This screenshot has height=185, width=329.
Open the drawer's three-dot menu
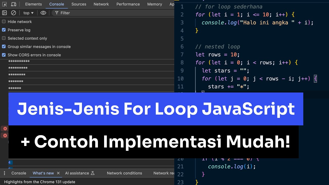pyautogui.click(x=4, y=173)
